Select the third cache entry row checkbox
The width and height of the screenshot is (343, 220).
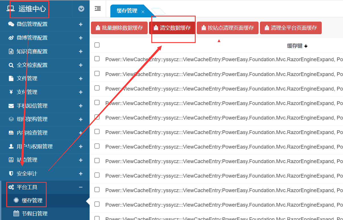[x=97, y=88]
